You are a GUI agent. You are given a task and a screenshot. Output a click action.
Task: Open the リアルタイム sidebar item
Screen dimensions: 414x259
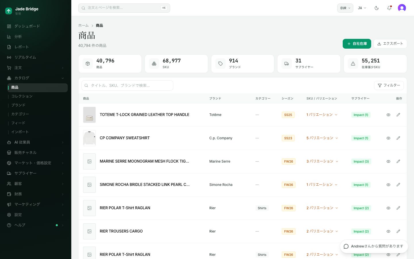pos(36,57)
